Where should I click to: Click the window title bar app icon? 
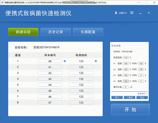coord(3,3)
